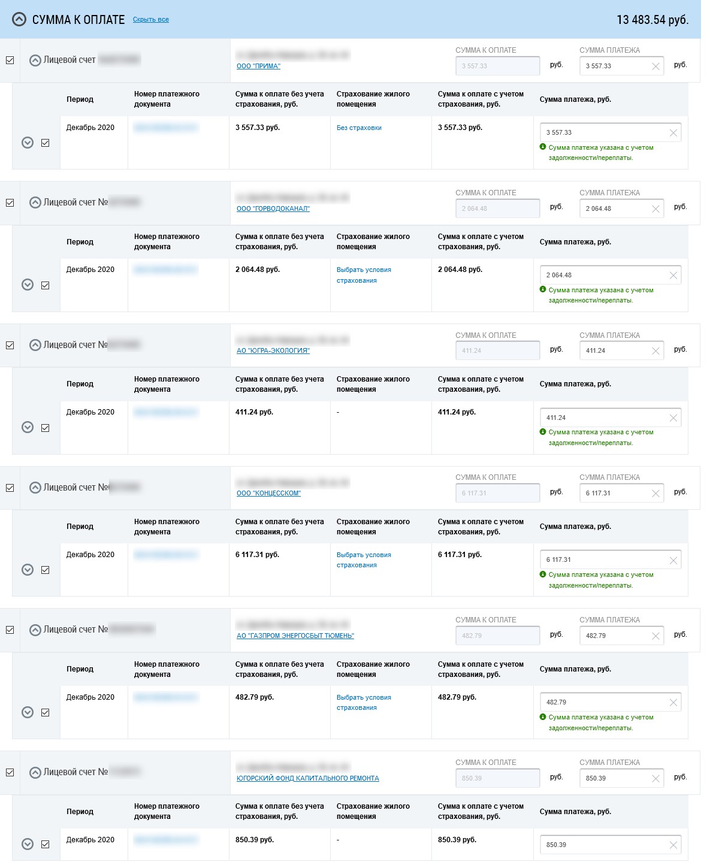Click the 411.24 payment amount field in the period row

(610, 418)
